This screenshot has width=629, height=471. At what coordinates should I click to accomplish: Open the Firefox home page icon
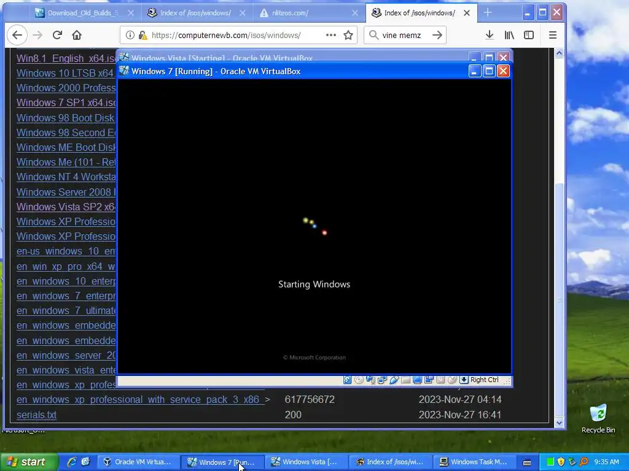[x=77, y=35]
